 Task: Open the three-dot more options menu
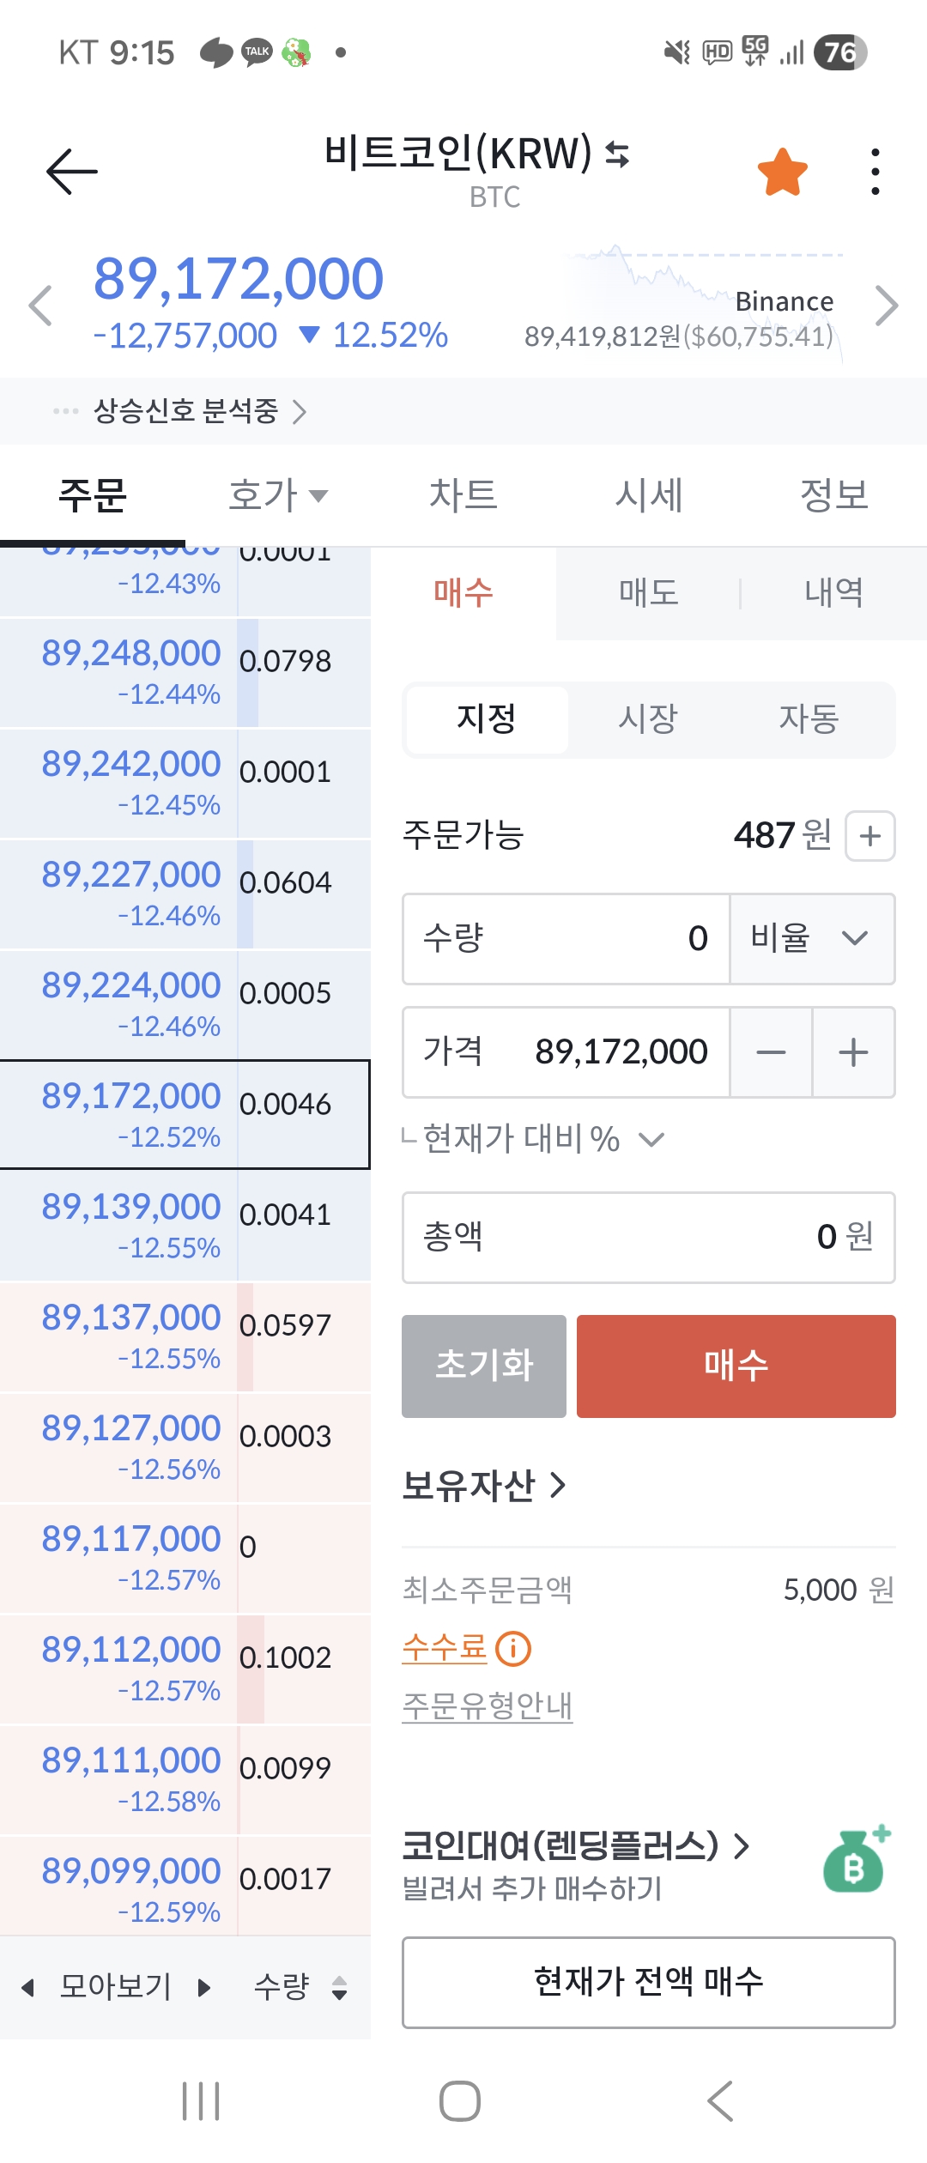pos(875,172)
